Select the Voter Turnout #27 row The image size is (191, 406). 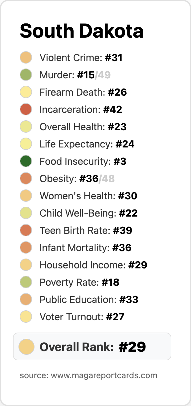point(72,317)
